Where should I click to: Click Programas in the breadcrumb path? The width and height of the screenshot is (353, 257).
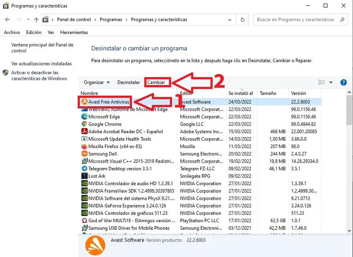(111, 19)
